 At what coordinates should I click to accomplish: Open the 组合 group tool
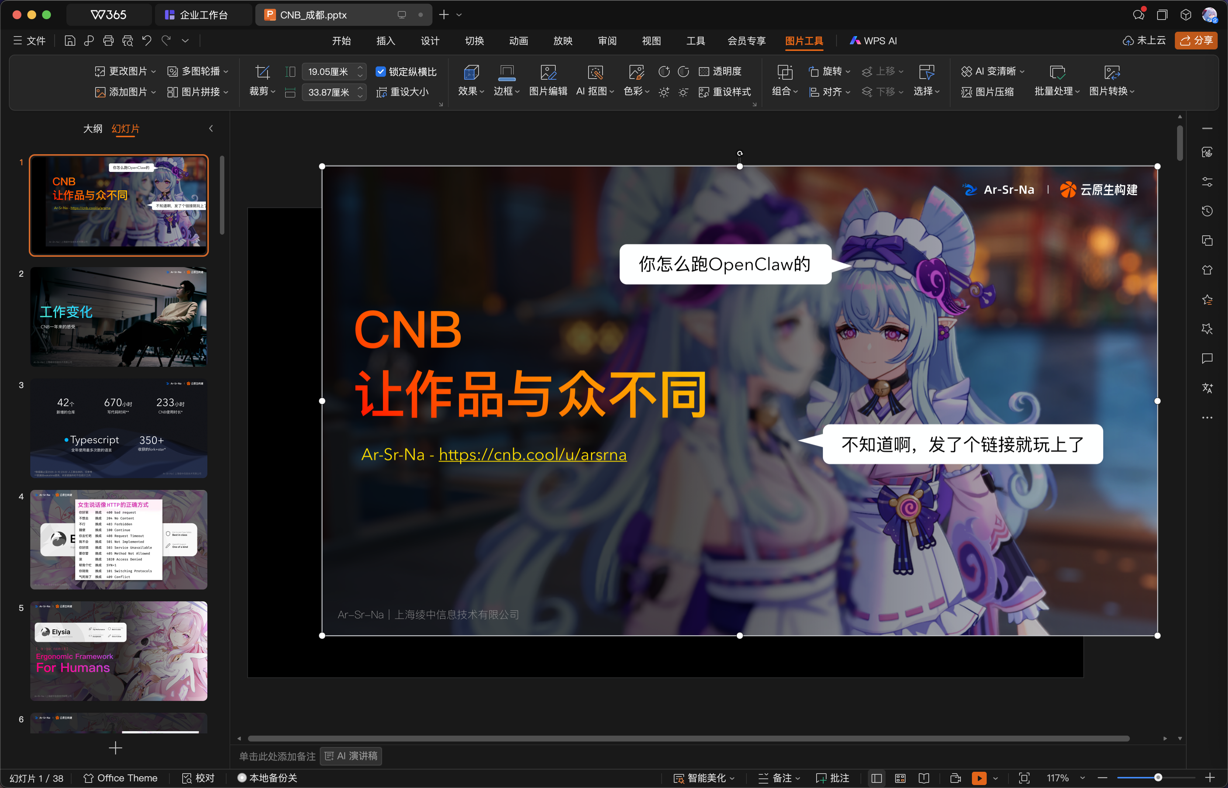point(784,80)
